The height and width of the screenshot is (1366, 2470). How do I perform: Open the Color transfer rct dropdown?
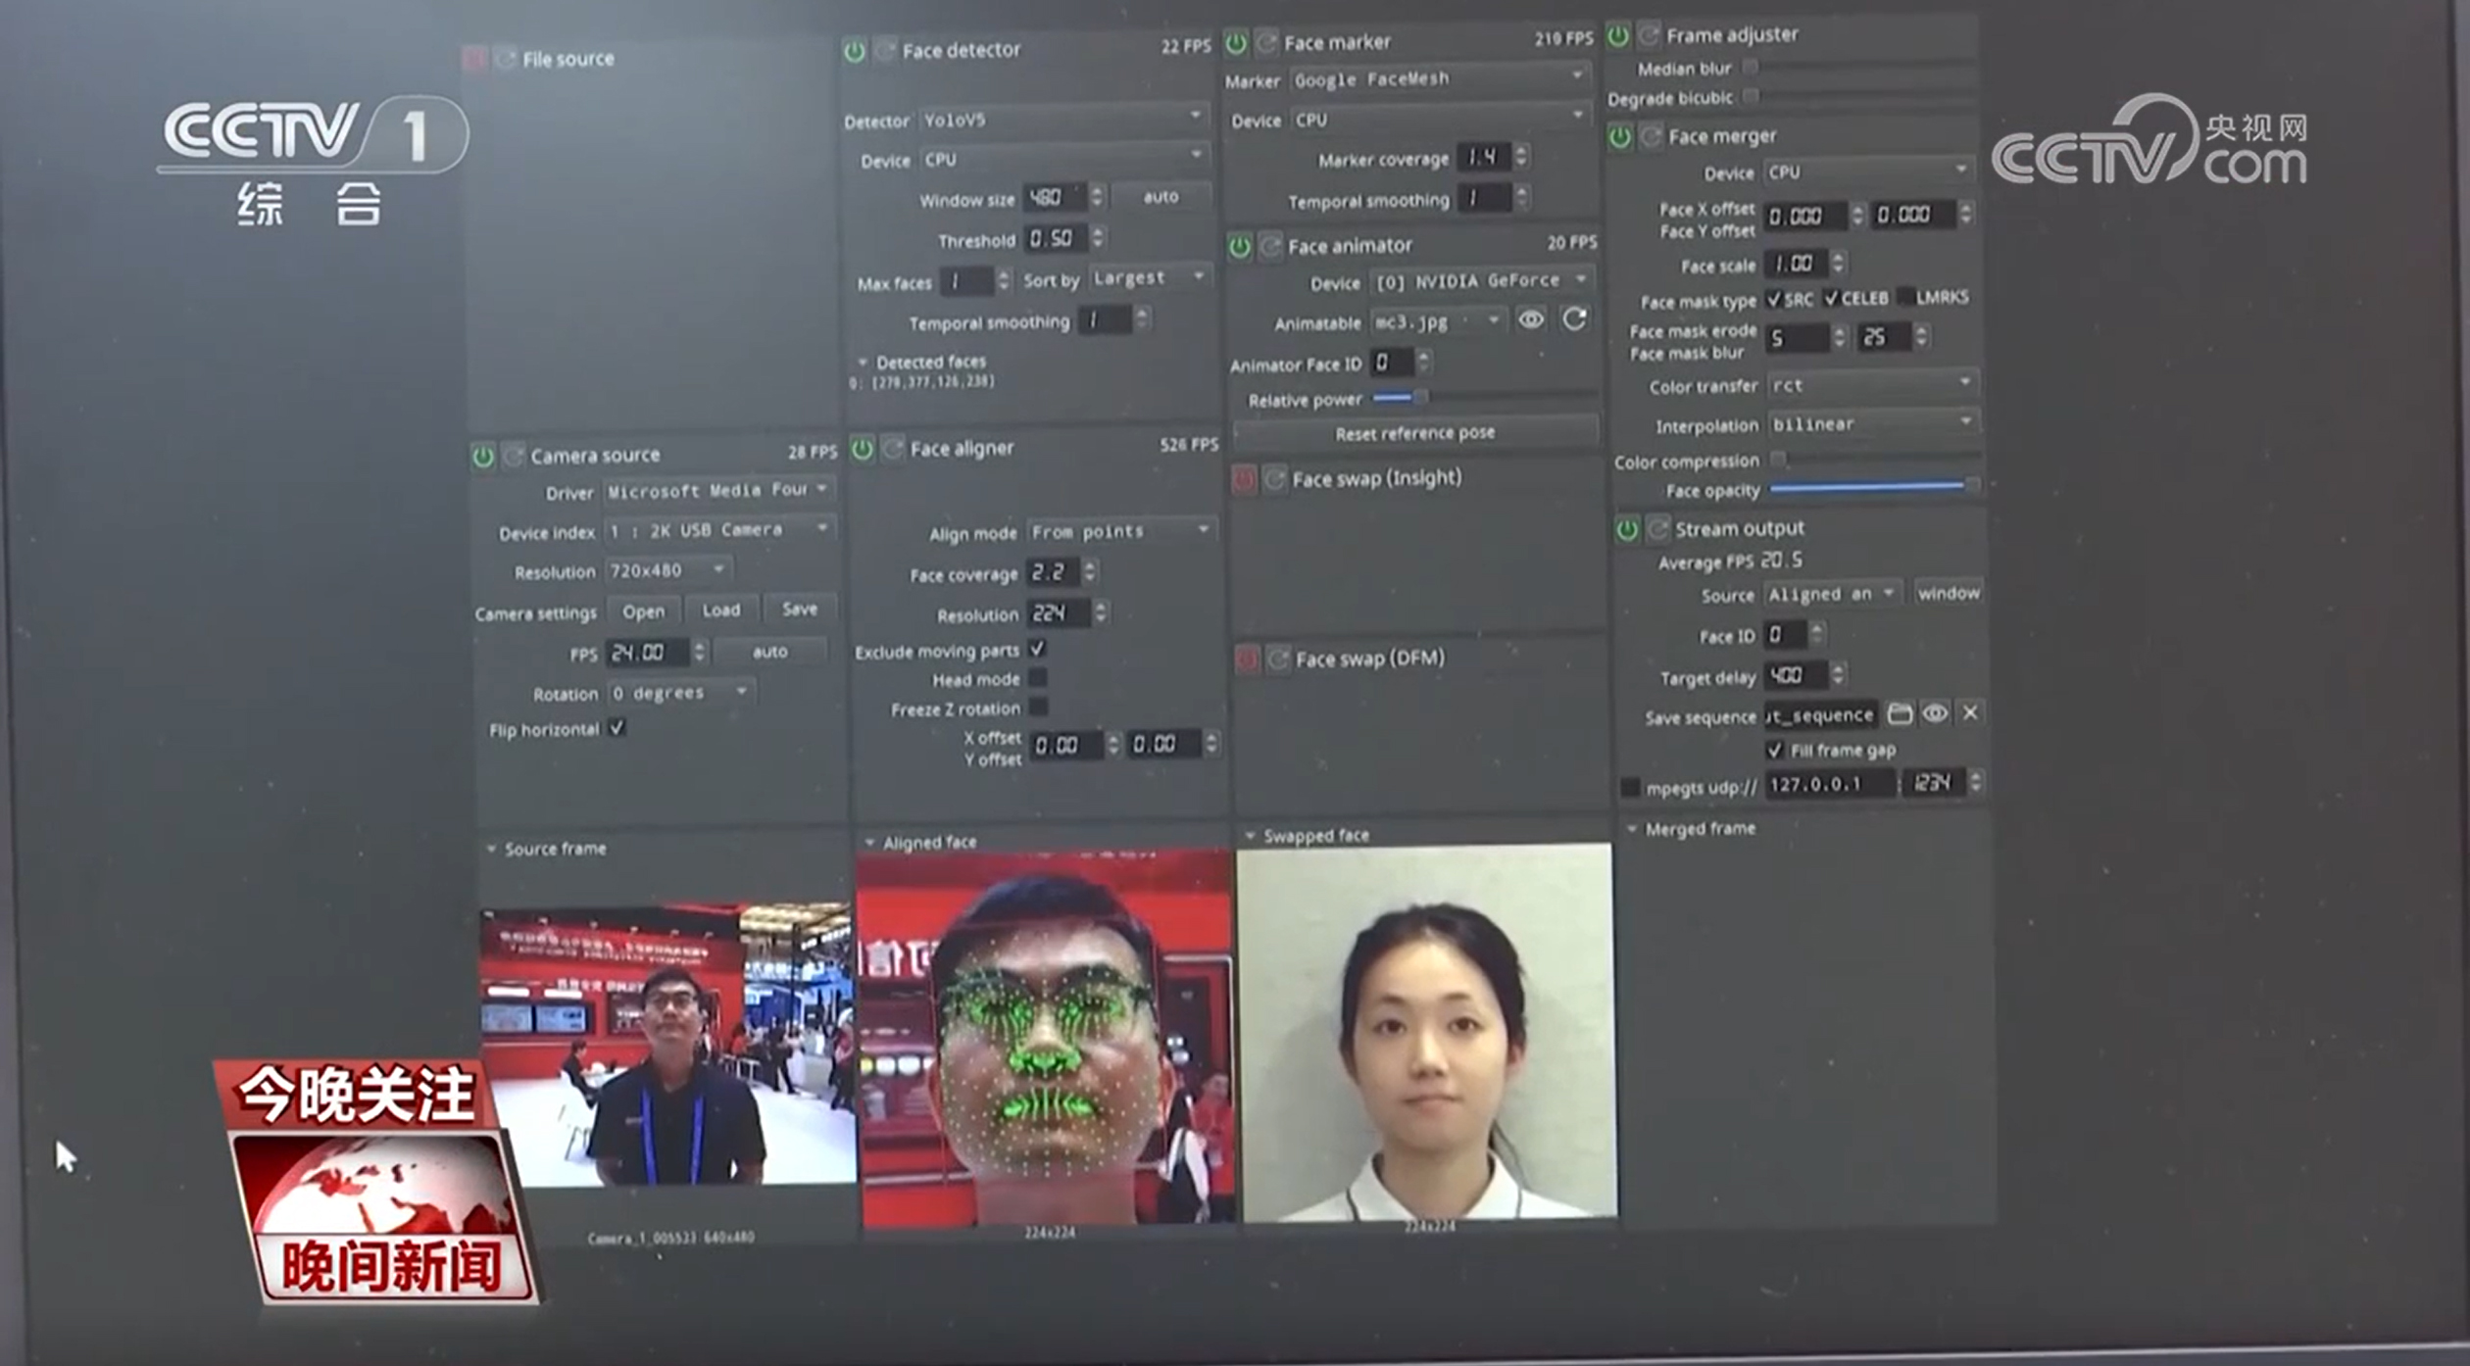(x=1870, y=384)
